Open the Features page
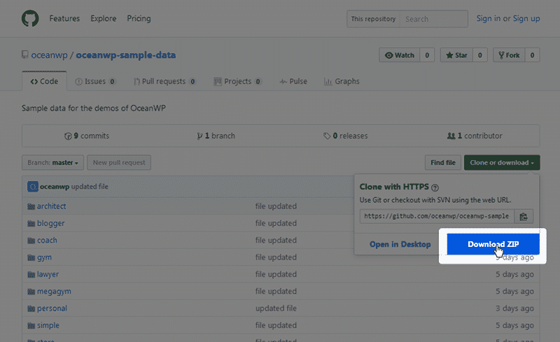560x342 pixels. [64, 19]
